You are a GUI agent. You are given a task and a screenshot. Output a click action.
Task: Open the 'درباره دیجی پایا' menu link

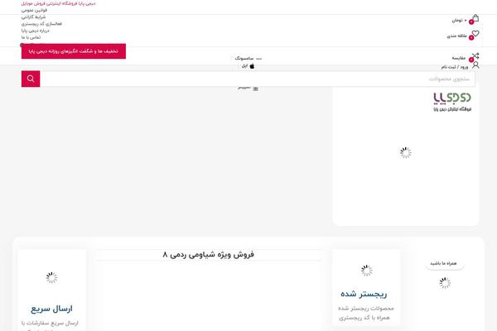click(x=36, y=31)
